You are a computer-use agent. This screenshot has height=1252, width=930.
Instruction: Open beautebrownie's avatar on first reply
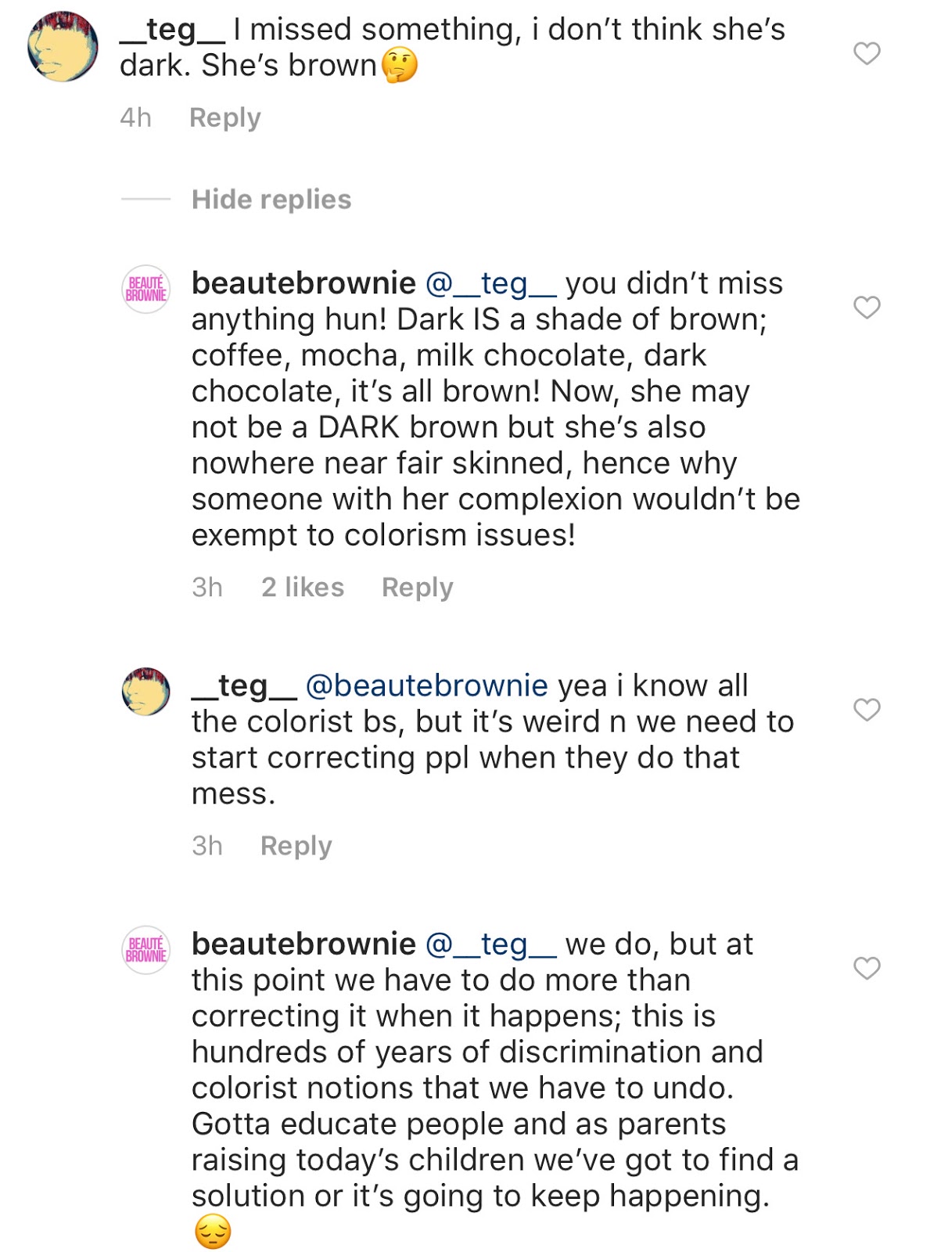(145, 290)
